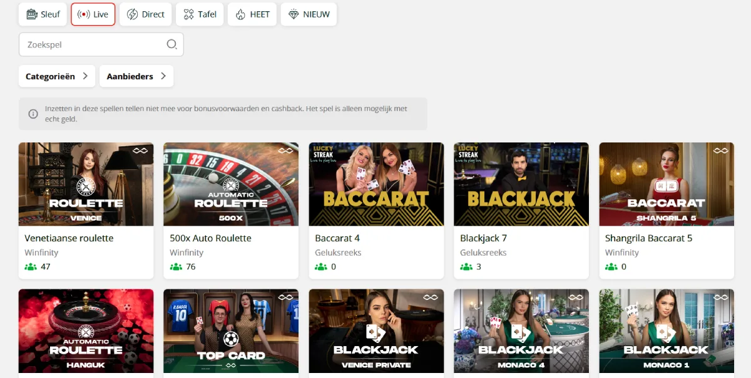
Task: Click the infinity icon on Blackjack Venice Private
Action: tap(431, 297)
